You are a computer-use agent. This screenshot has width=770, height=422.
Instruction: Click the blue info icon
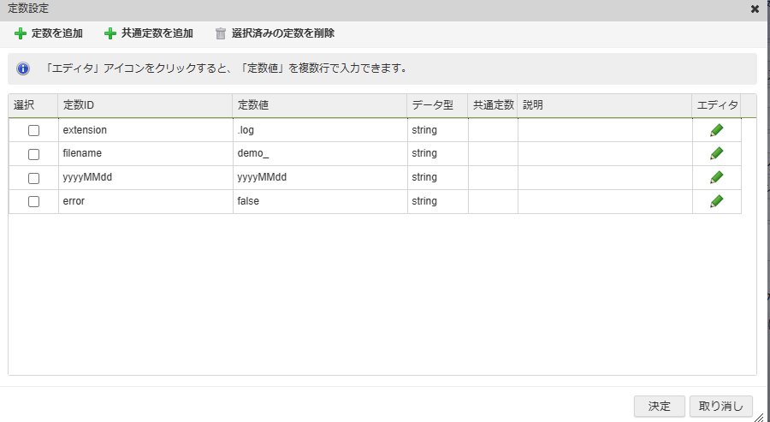(24, 68)
